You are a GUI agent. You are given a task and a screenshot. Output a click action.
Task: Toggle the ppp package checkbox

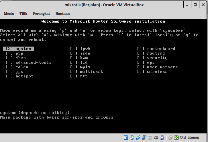9,53
